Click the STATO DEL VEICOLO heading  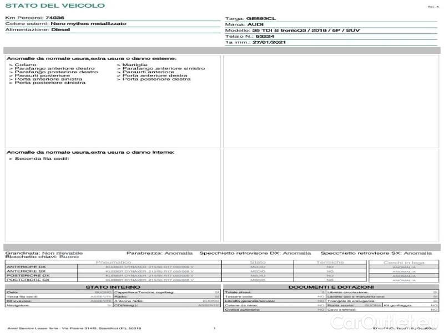pyautogui.click(x=55, y=6)
